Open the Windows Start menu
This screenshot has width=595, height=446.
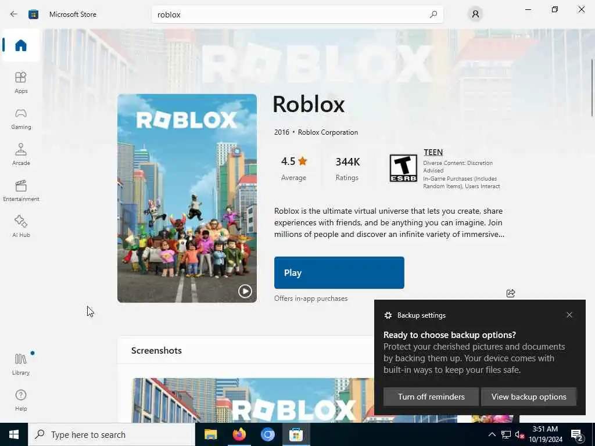tap(14, 434)
